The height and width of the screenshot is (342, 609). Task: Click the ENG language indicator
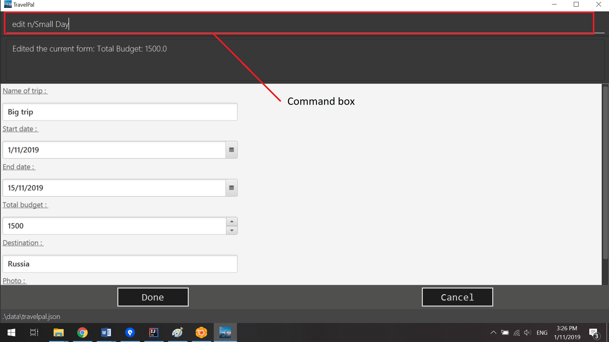tap(542, 332)
